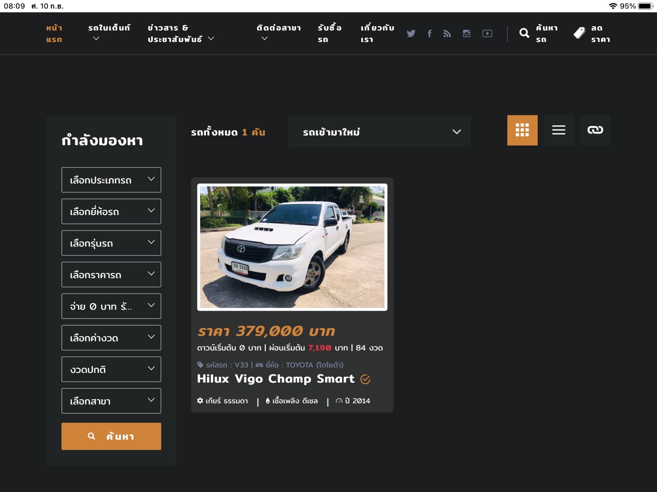Click the ยี่ห้อ : TOYOTA (โตโยต้า) text
The height and width of the screenshot is (492, 657).
[x=305, y=365]
